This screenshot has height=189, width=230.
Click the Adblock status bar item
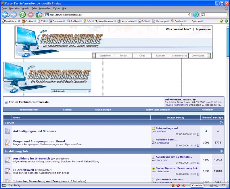[x=214, y=185]
